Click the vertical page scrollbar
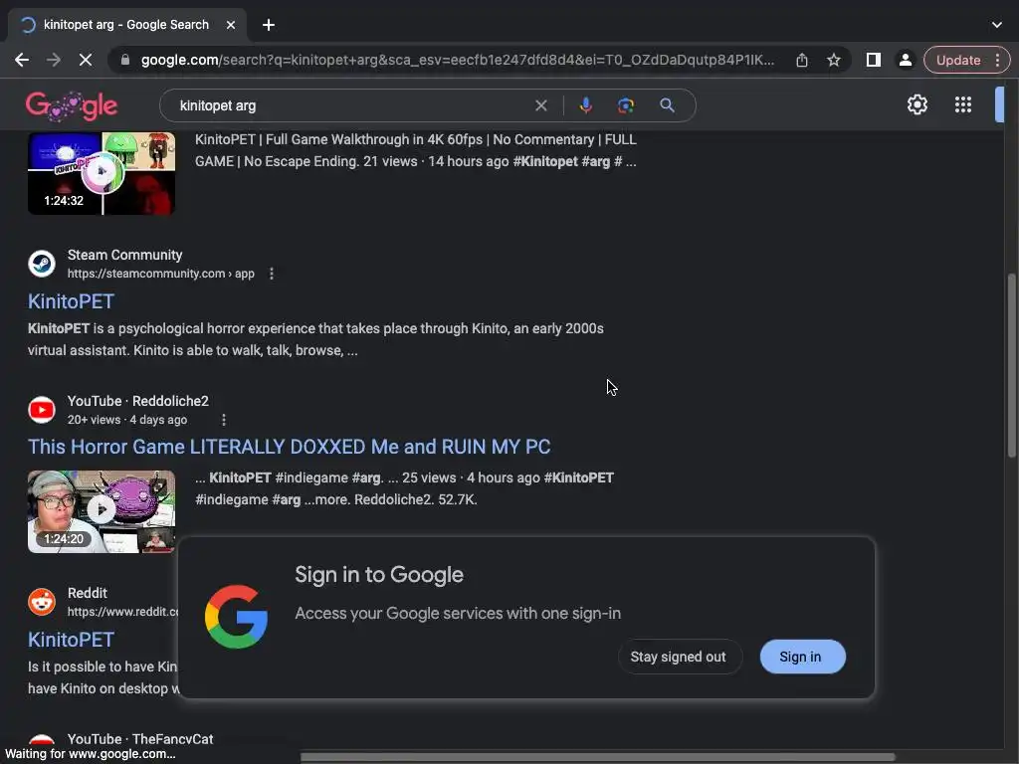This screenshot has height=764, width=1019. (1011, 366)
